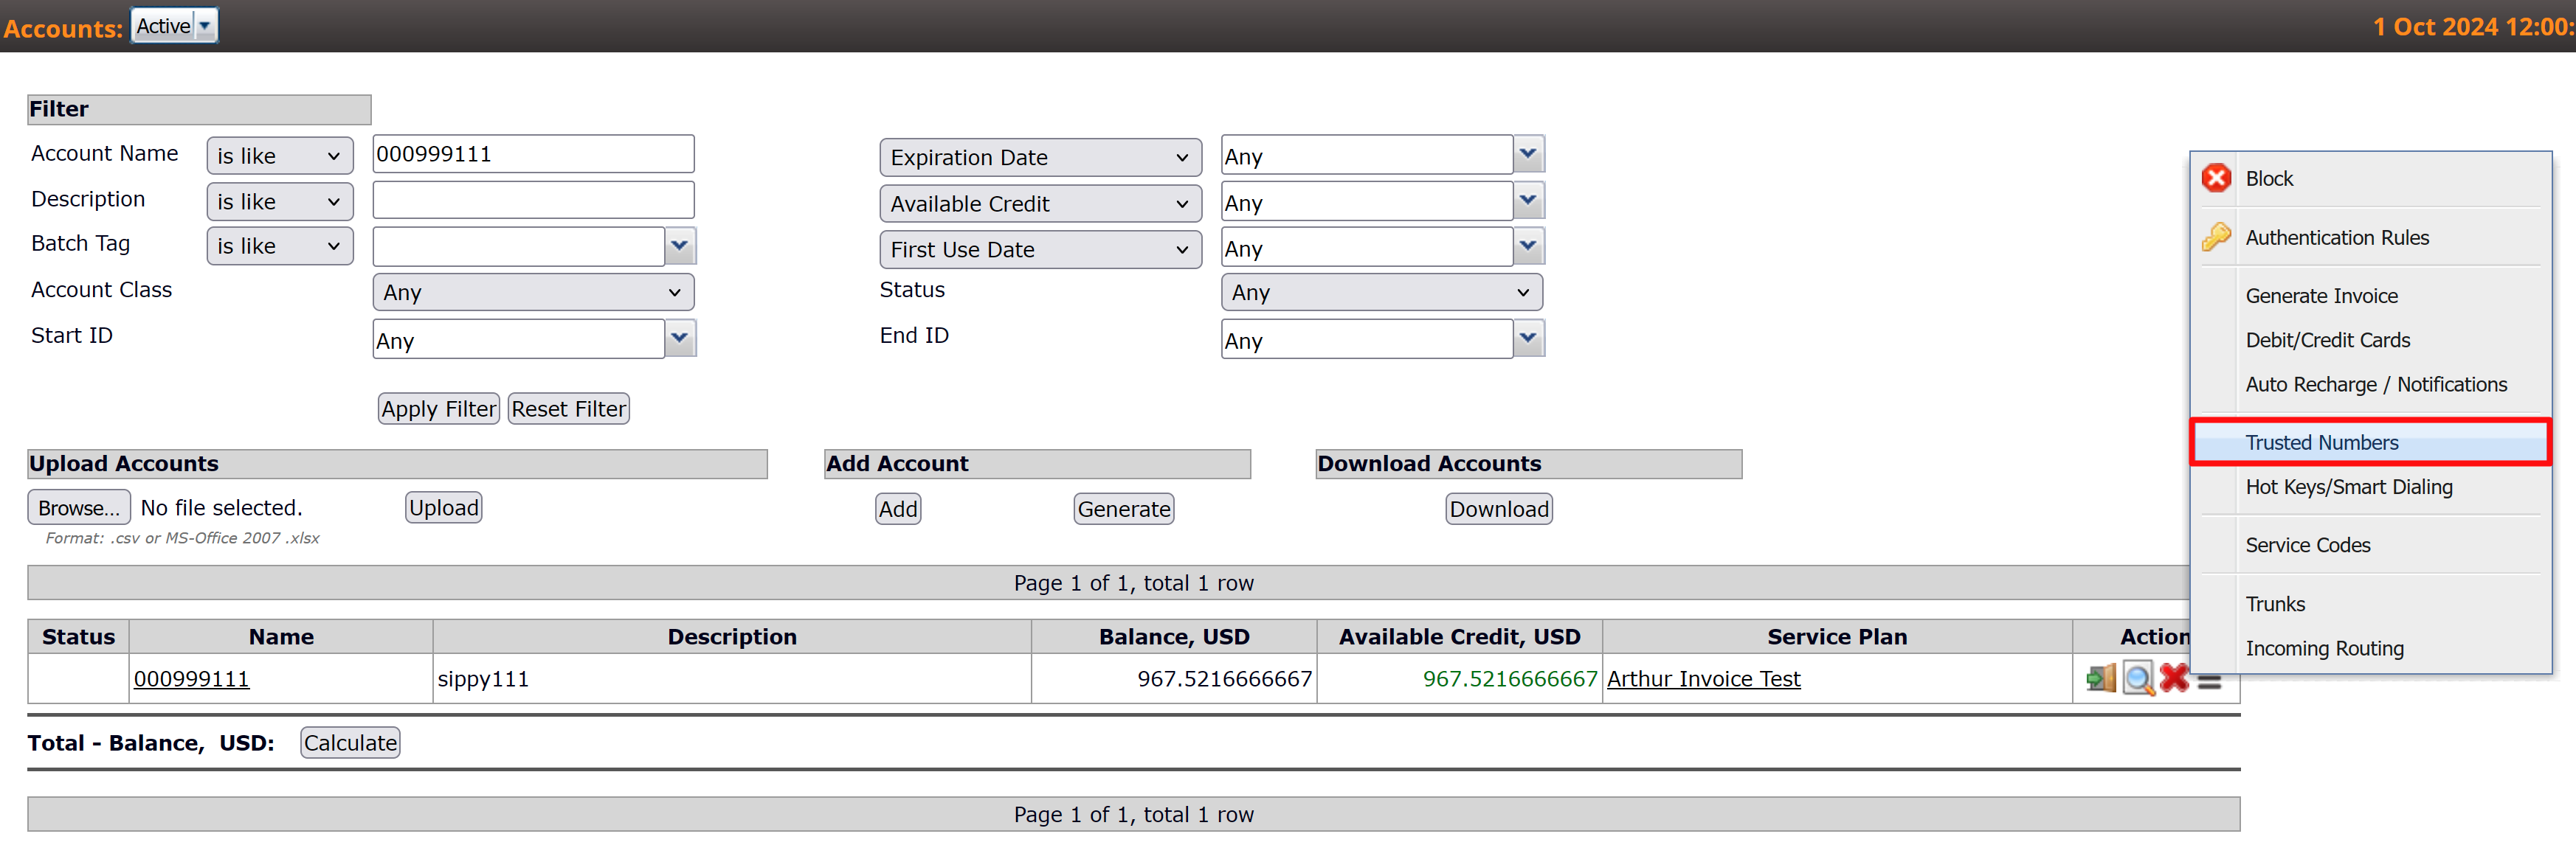Viewport: 2576px width, 845px height.
Task: Open Incoming Routing from the menu
Action: (x=2324, y=648)
